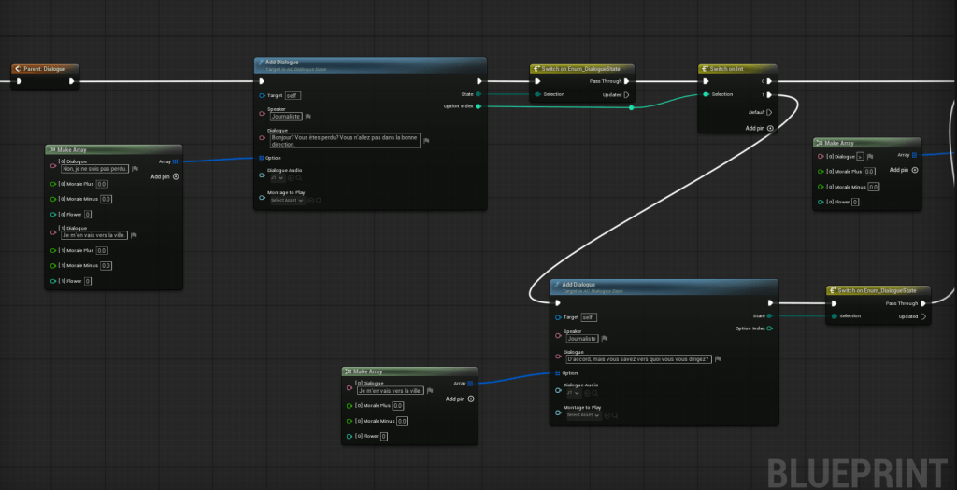
Task: Click the [0] Morale Plus value field in left Make Array
Action: (x=103, y=184)
